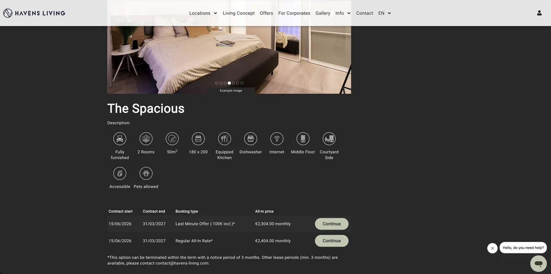Open the Contact menu item
This screenshot has height=274, width=551.
[x=365, y=13]
